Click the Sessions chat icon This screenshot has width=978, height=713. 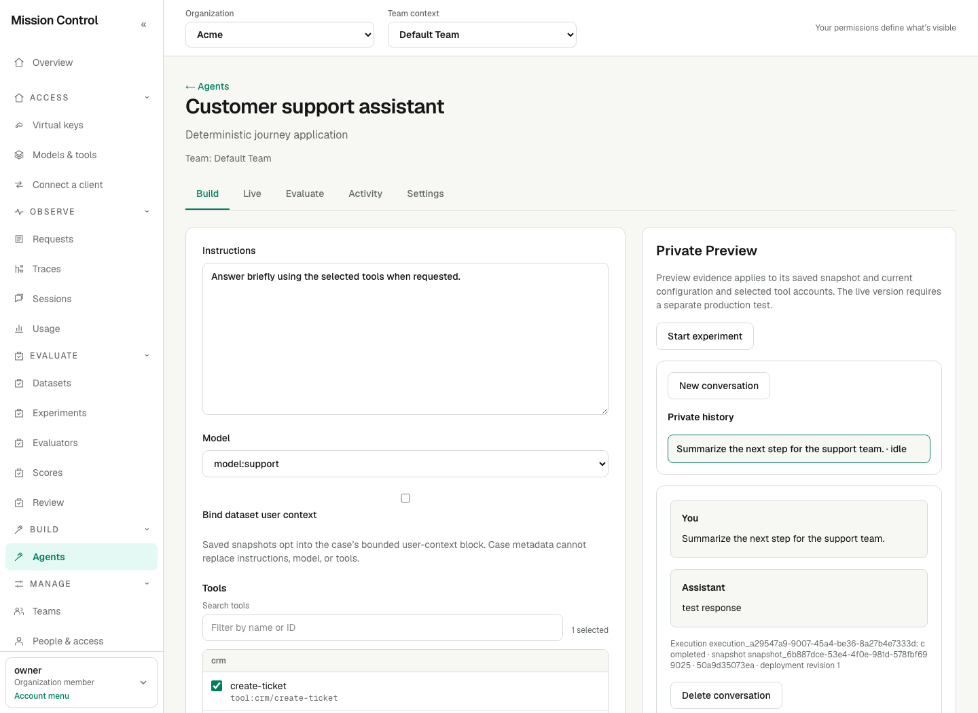click(x=19, y=299)
